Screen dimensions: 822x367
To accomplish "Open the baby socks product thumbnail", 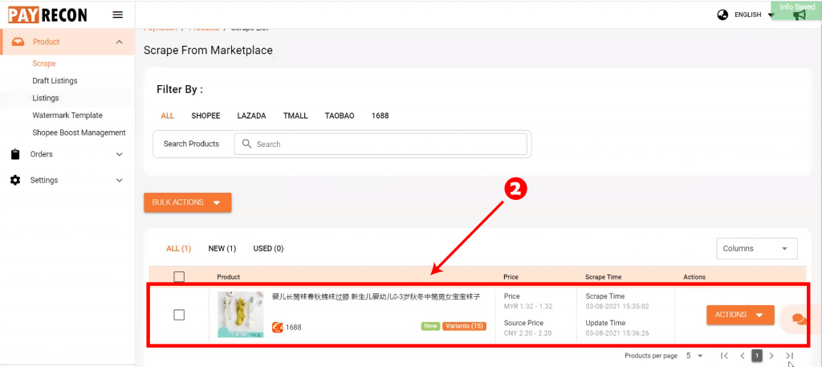I will (x=241, y=315).
